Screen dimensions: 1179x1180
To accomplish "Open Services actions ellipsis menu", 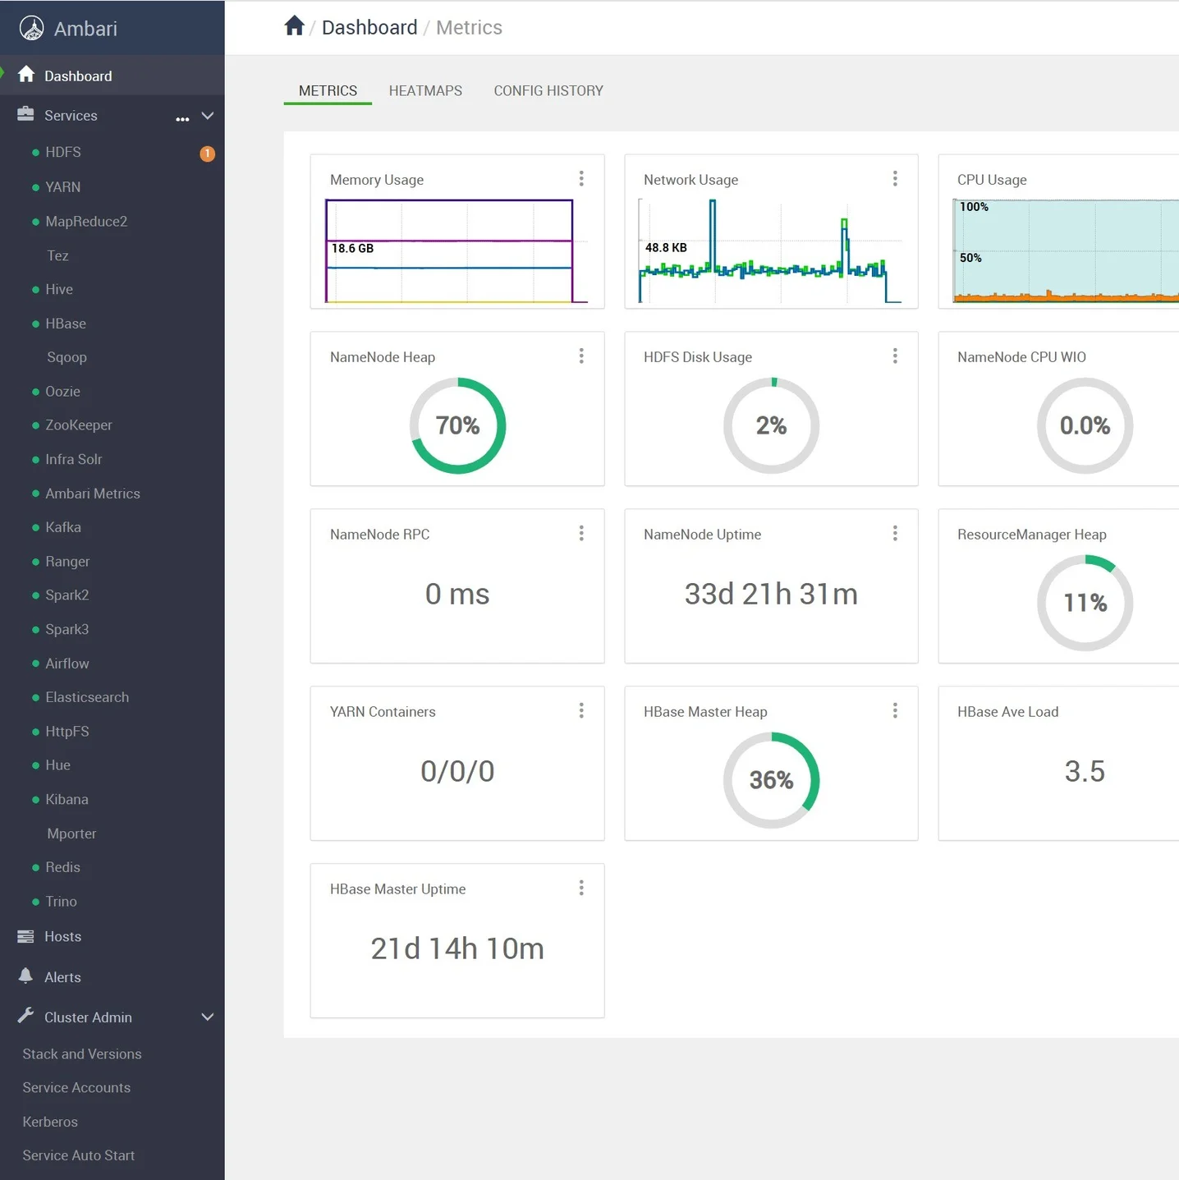I will pyautogui.click(x=182, y=119).
